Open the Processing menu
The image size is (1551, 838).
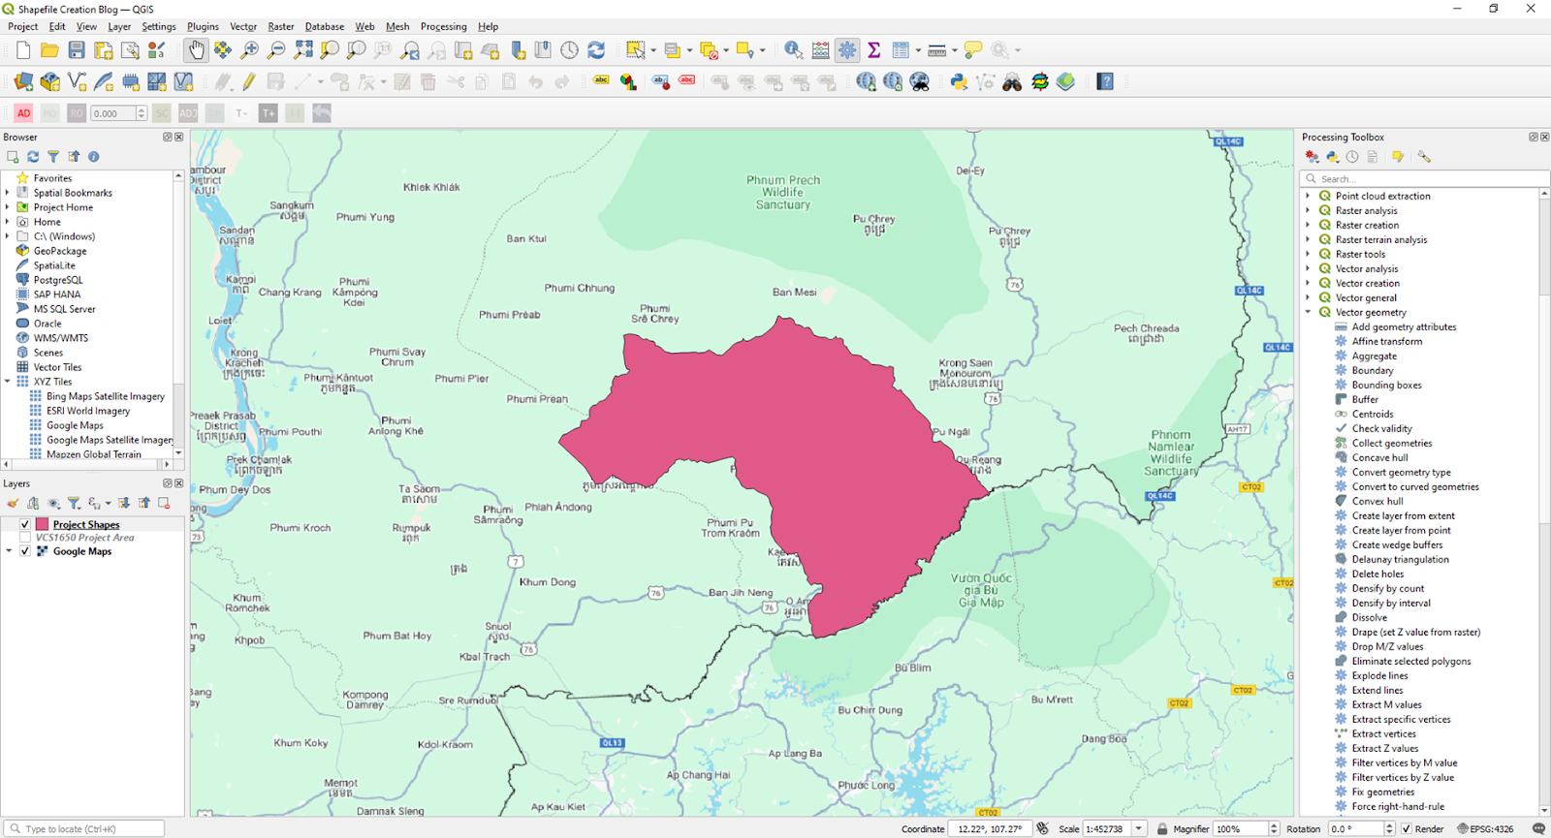[444, 26]
